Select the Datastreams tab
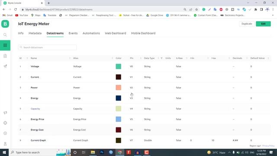The height and width of the screenshot is (156, 277). pyautogui.click(x=55, y=33)
